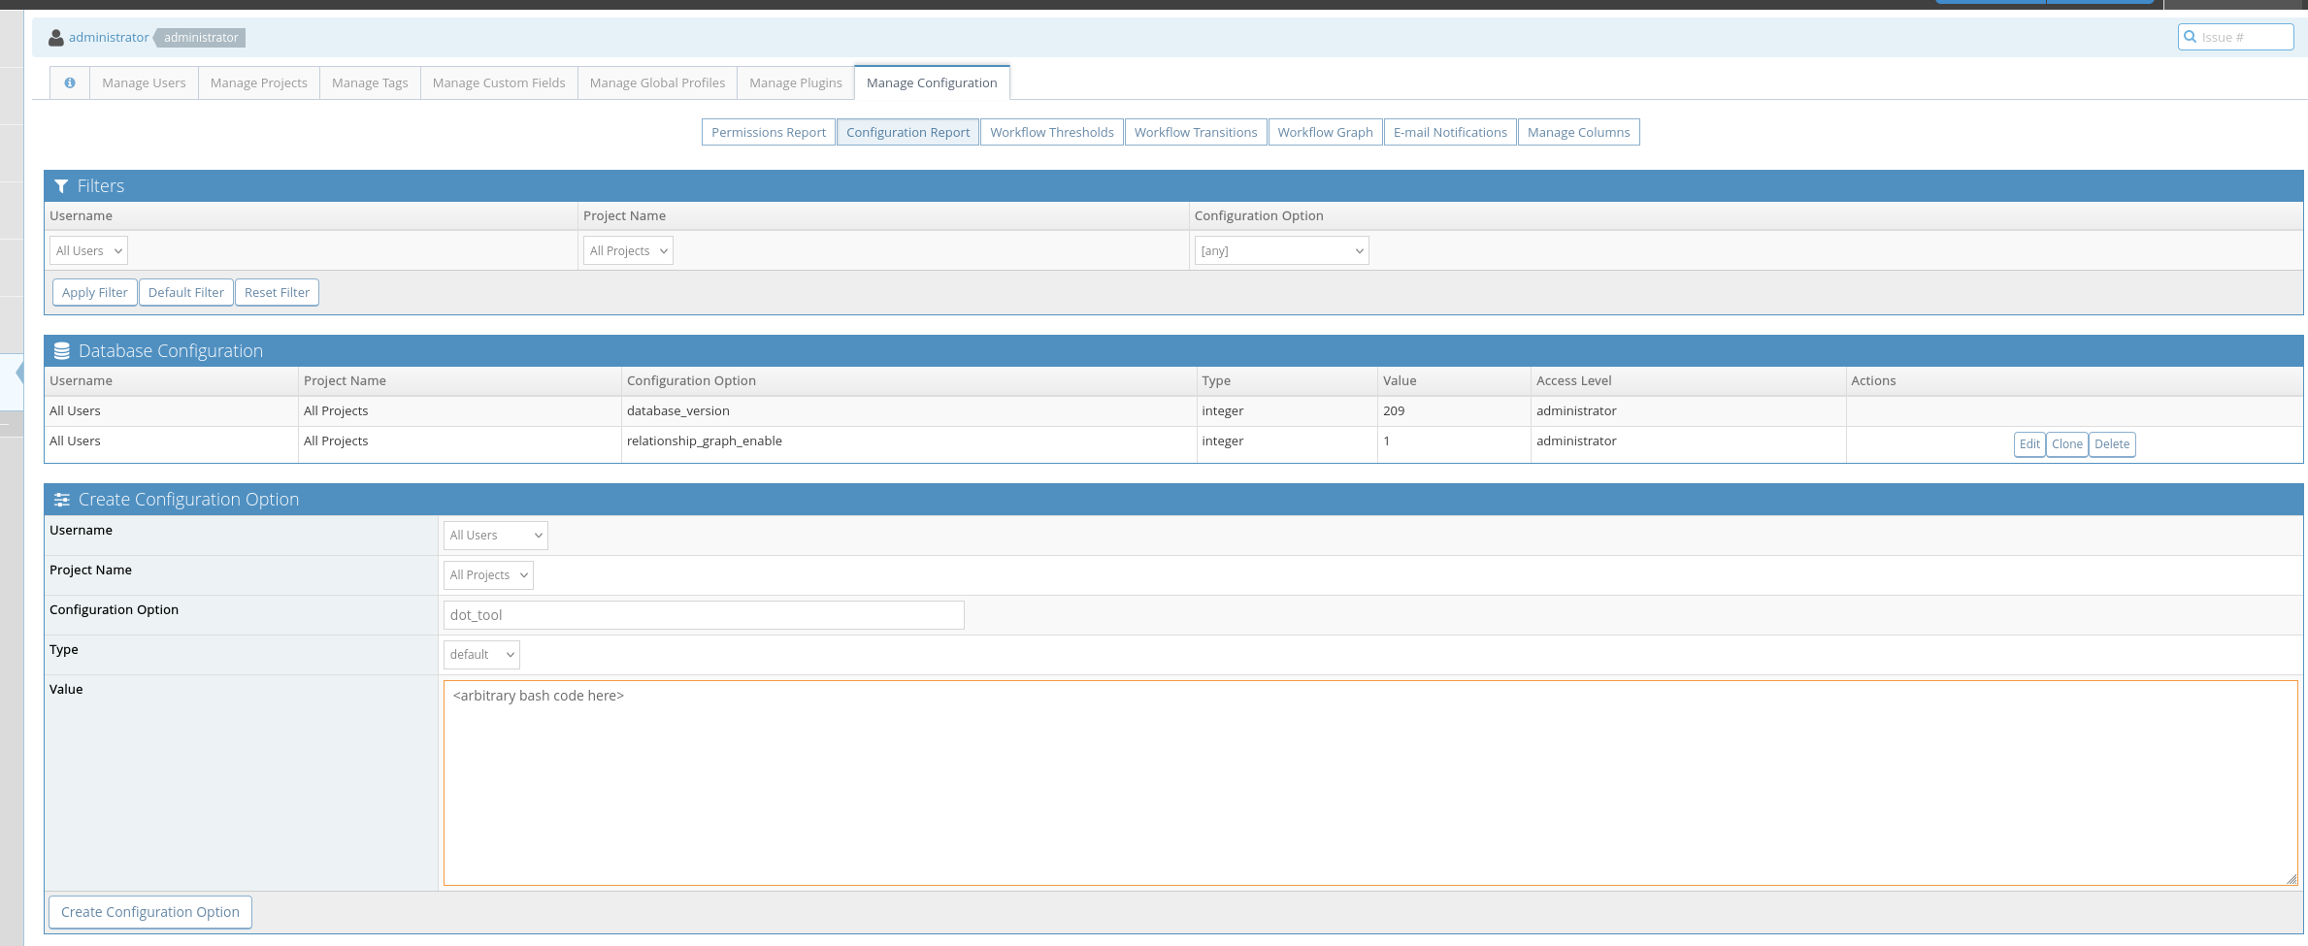Click the Value textarea resize handle
The width and height of the screenshot is (2308, 946).
click(x=2292, y=879)
